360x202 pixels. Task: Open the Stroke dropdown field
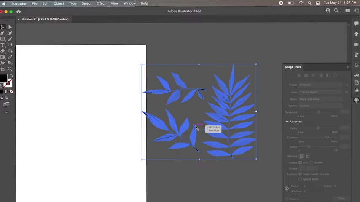309,168
